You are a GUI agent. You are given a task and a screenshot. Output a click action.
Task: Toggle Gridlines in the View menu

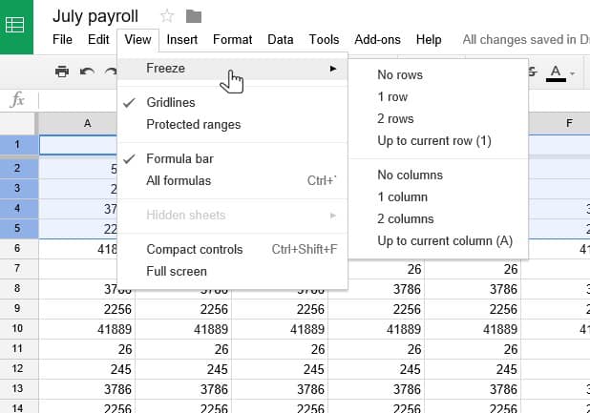(170, 102)
